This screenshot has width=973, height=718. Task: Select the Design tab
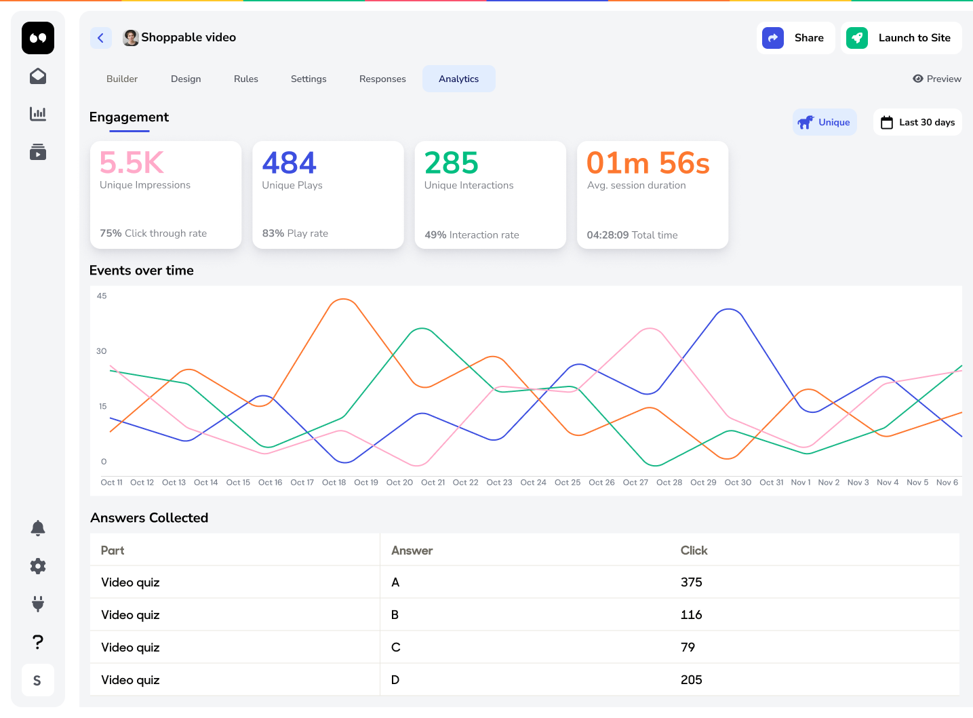(186, 79)
